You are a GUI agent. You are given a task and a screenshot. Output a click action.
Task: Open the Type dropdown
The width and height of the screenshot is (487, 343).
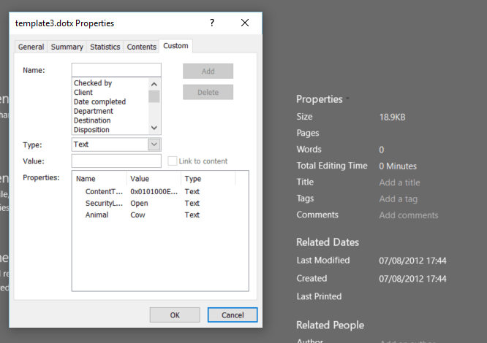pos(154,144)
